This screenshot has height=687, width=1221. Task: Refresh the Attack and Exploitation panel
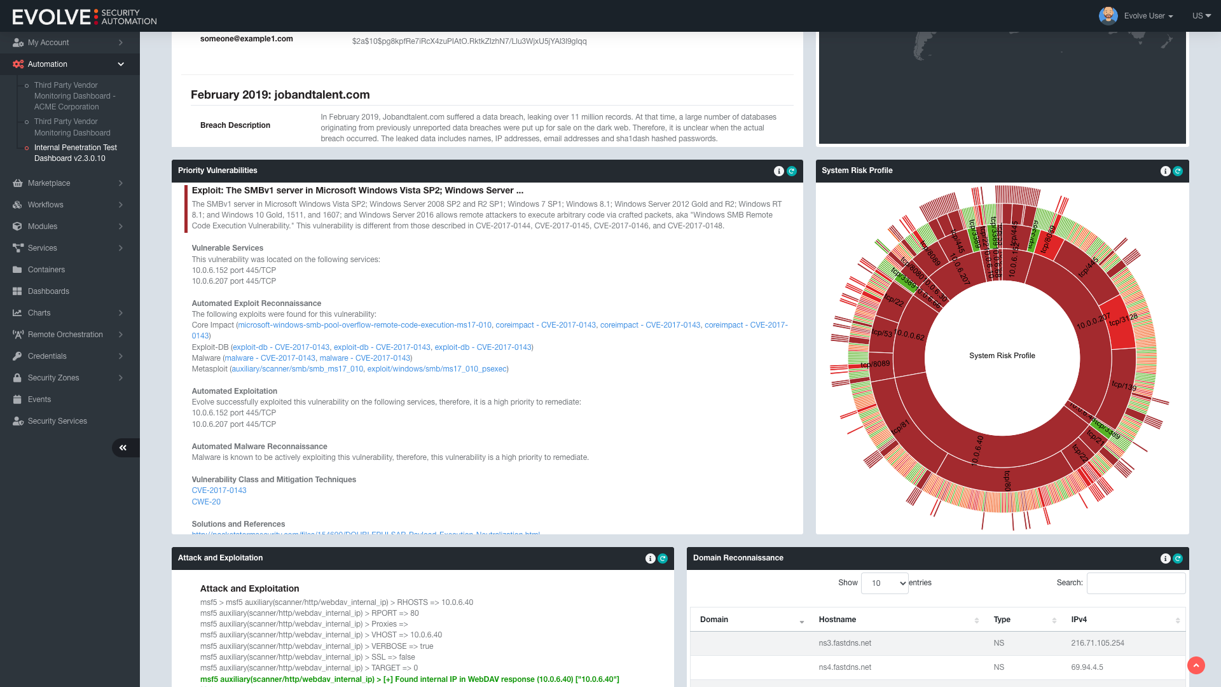point(663,559)
